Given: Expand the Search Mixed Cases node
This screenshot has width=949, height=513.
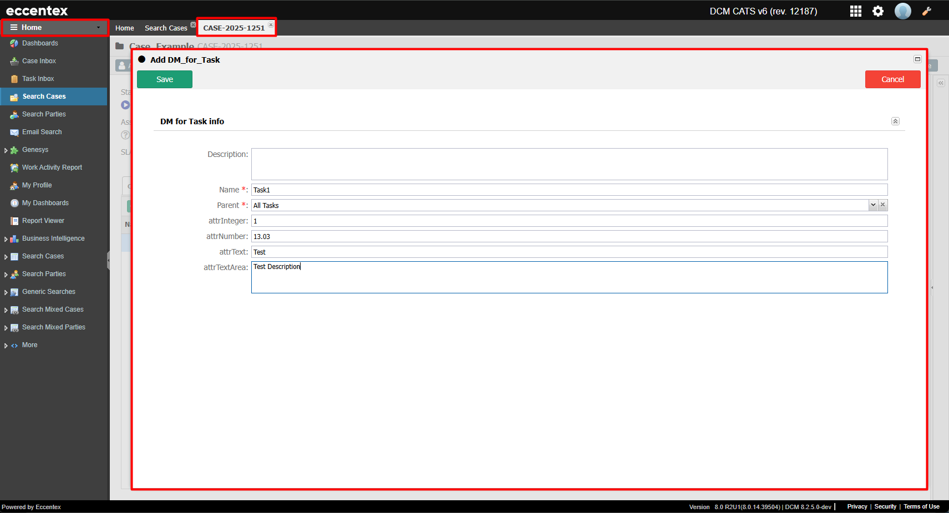Looking at the screenshot, I should click(x=6, y=310).
